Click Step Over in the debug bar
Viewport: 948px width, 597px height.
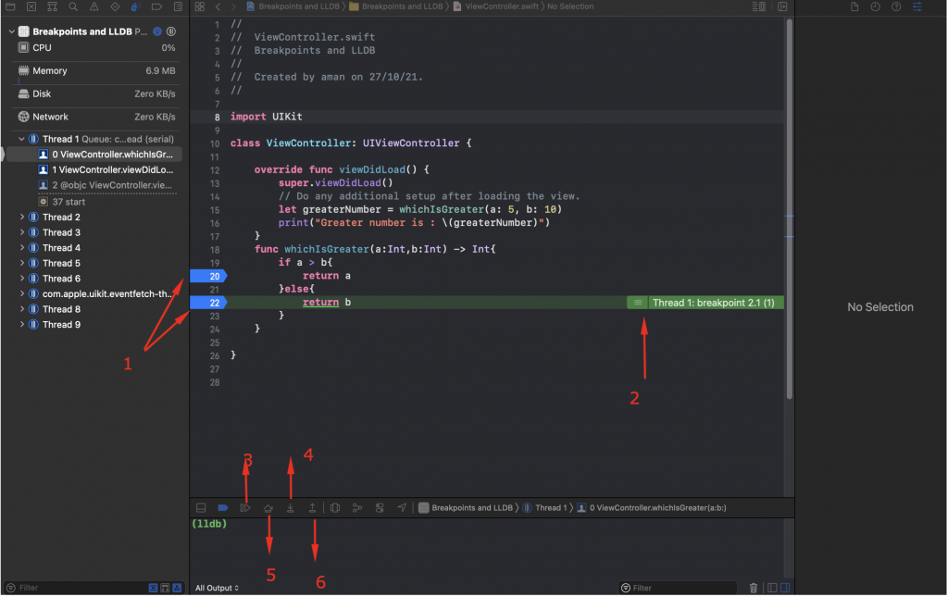[268, 507]
